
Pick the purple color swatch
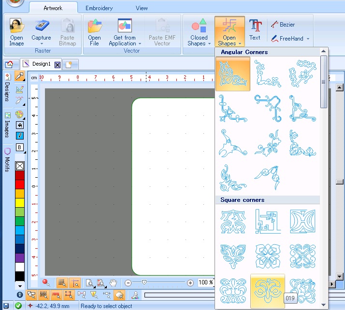[20, 258]
